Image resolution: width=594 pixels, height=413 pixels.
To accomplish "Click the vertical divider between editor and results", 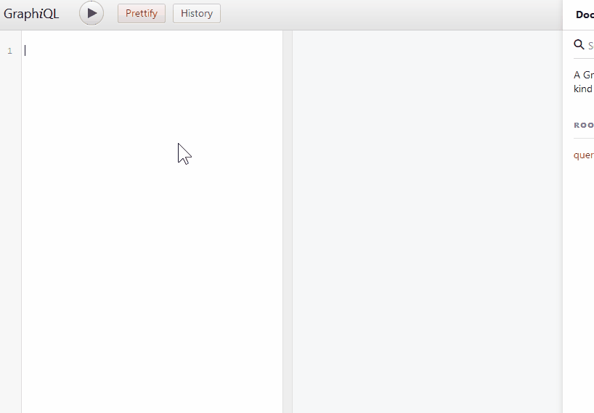I will (288, 221).
